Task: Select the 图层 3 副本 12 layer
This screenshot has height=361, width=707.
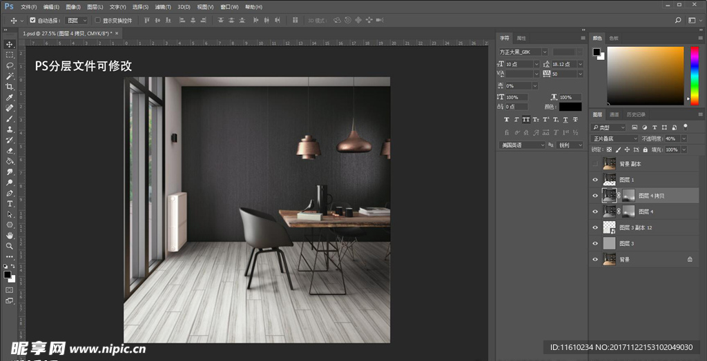Action: [x=635, y=227]
